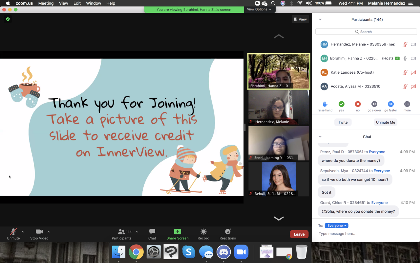Collapse the Participants panel chevron

[320, 19]
